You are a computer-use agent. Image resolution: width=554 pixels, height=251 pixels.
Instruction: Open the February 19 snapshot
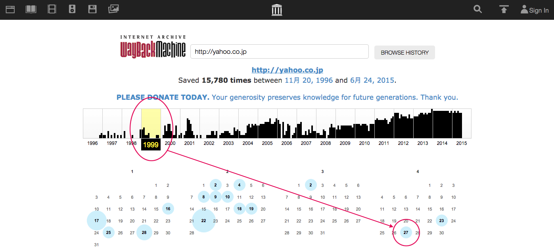[251, 209]
